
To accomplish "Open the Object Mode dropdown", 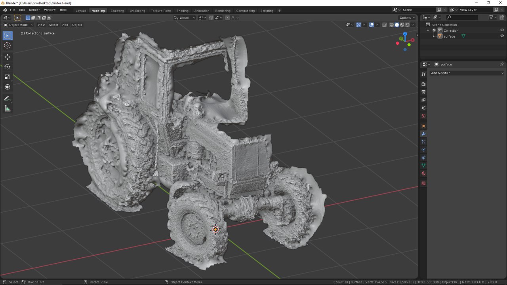I will (19, 25).
